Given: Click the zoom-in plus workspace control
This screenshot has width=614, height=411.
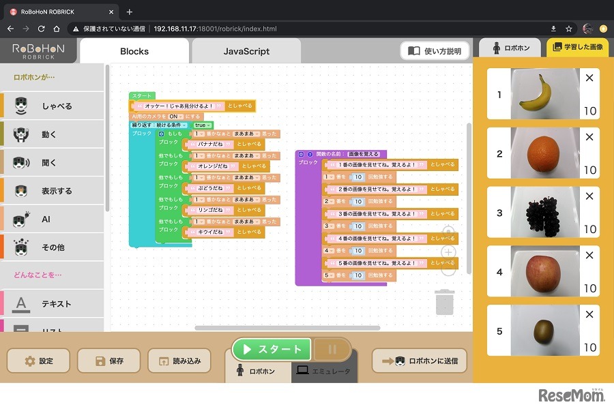Looking at the screenshot, I should 448,252.
